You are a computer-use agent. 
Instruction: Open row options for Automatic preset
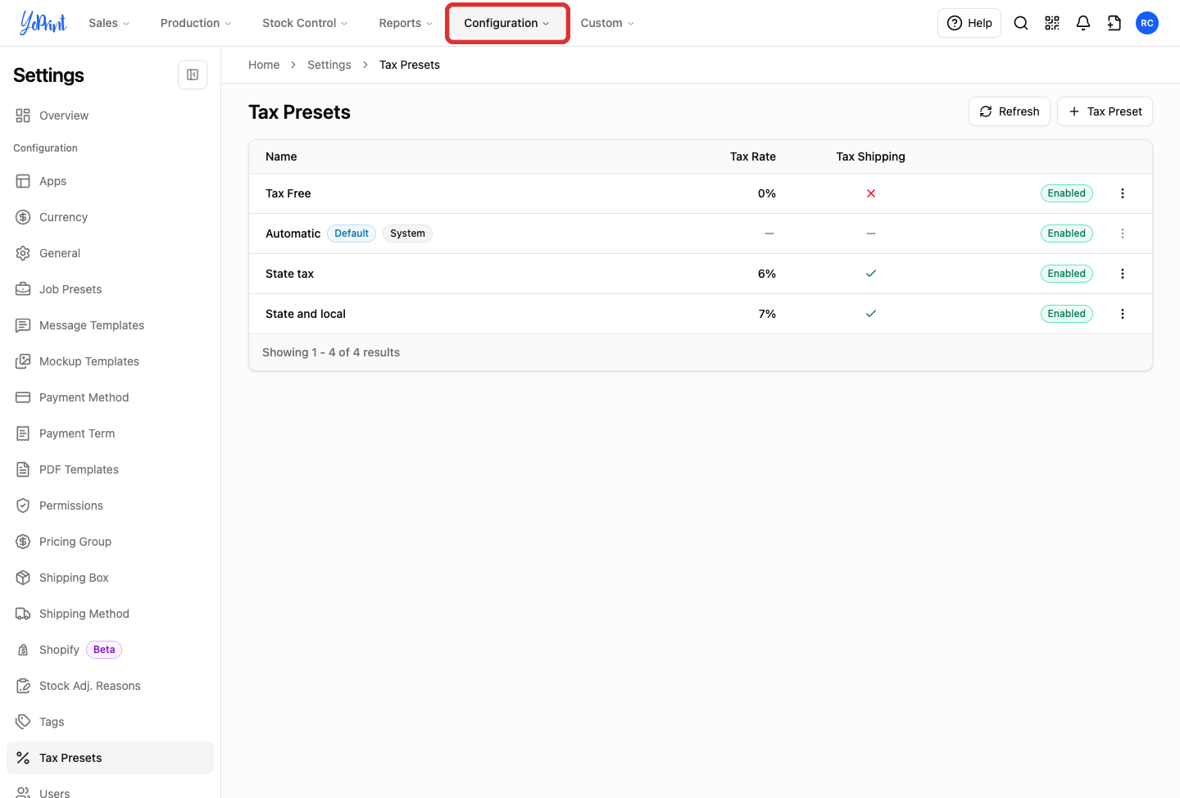(1123, 234)
